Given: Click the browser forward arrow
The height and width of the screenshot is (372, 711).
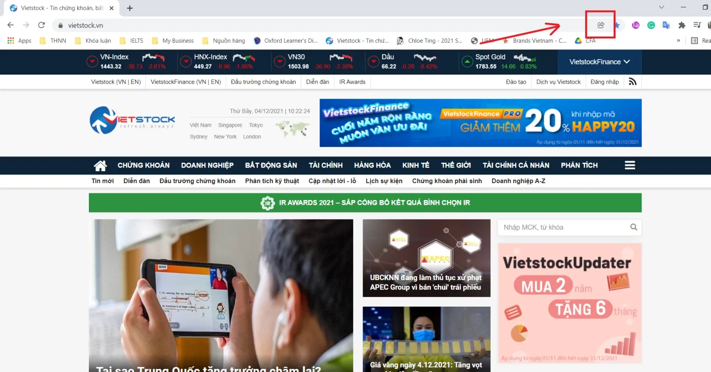Looking at the screenshot, I should click(26, 25).
